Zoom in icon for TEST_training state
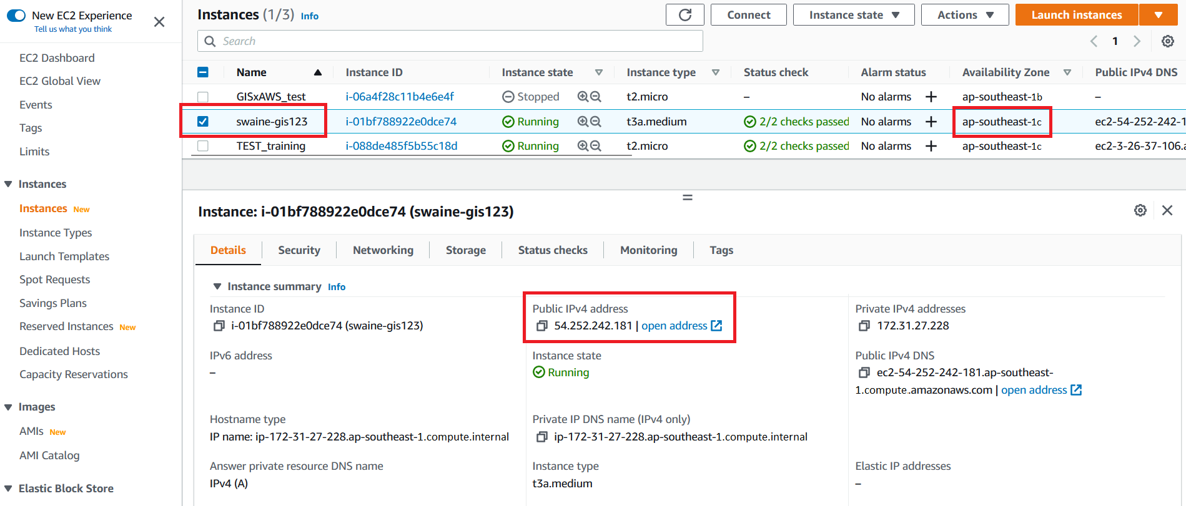The height and width of the screenshot is (506, 1186). coord(583,146)
